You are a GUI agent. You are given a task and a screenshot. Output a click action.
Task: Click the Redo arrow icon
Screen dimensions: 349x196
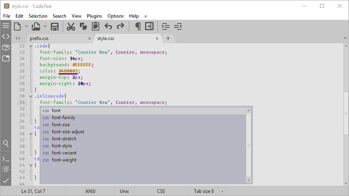(x=120, y=27)
